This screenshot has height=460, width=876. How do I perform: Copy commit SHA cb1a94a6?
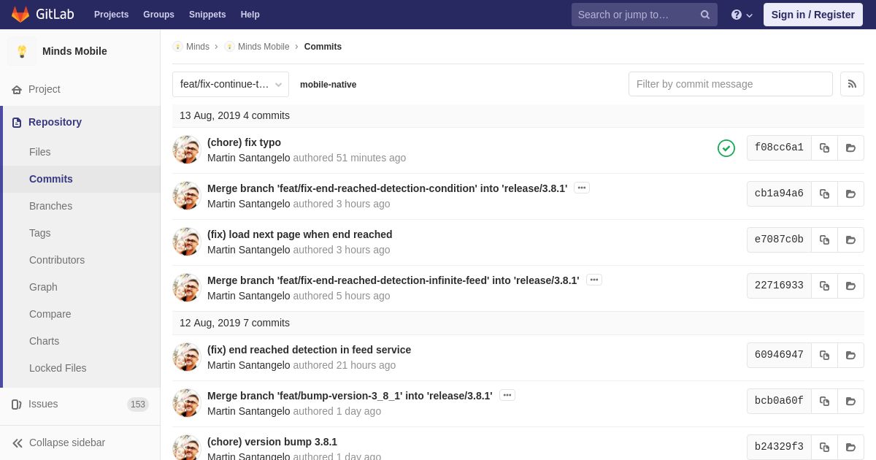[824, 193]
